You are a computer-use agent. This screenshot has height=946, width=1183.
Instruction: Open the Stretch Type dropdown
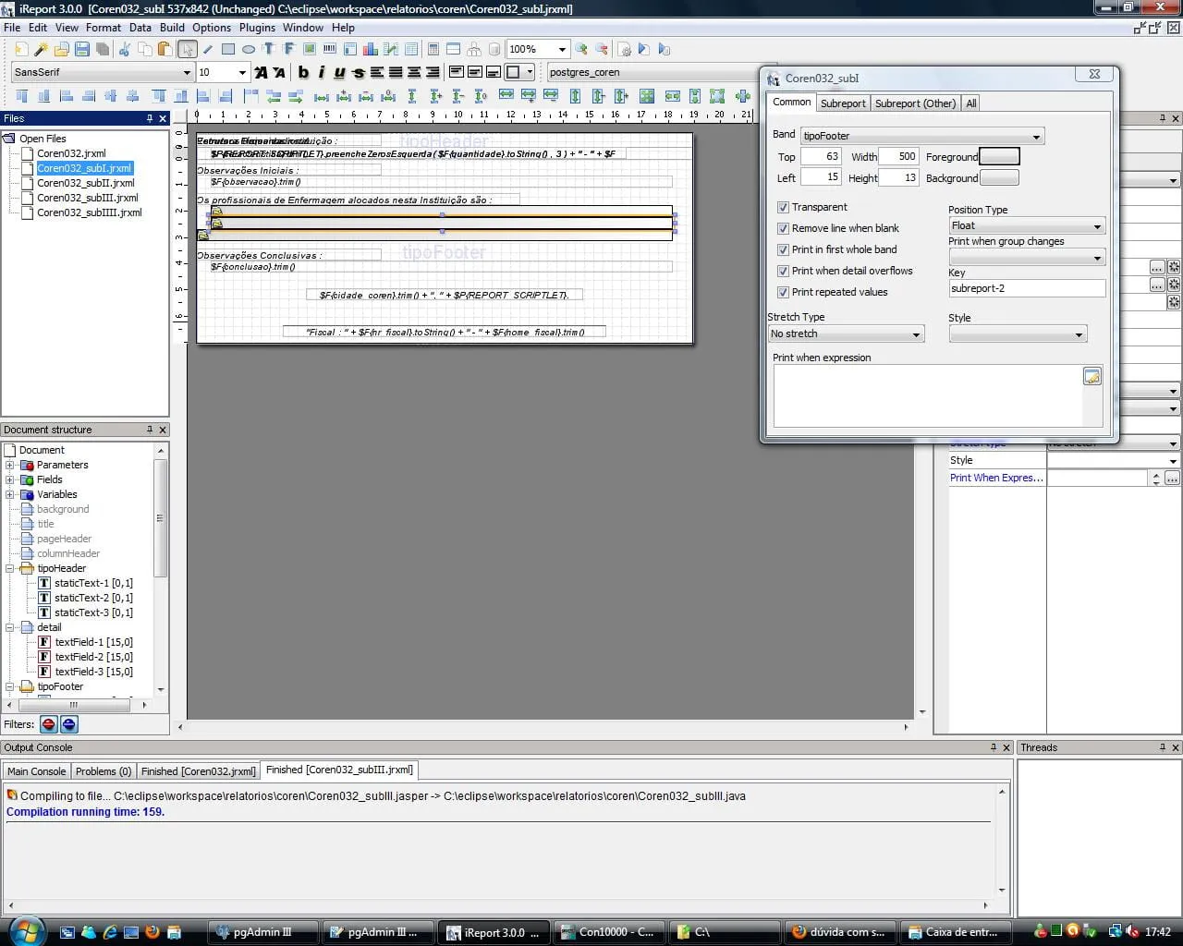(846, 334)
